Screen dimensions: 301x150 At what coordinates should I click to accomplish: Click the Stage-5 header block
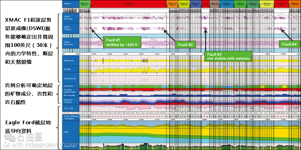pyautogui.click(x=295, y=4)
